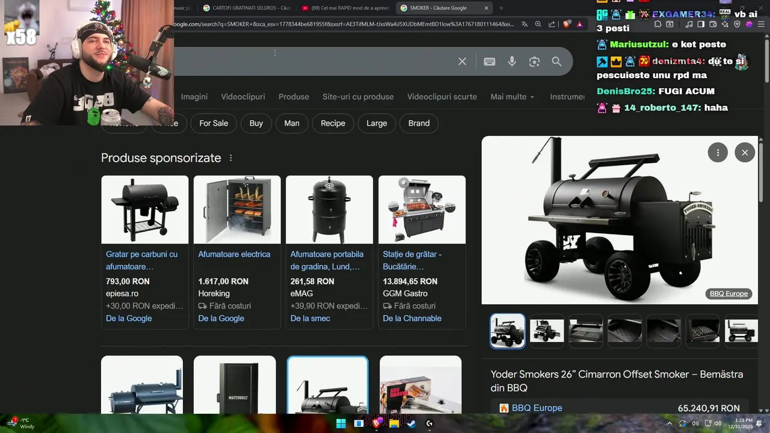Viewport: 770px width, 433px height.
Task: Open the Brave VPN shield icon
Action: coord(738,24)
